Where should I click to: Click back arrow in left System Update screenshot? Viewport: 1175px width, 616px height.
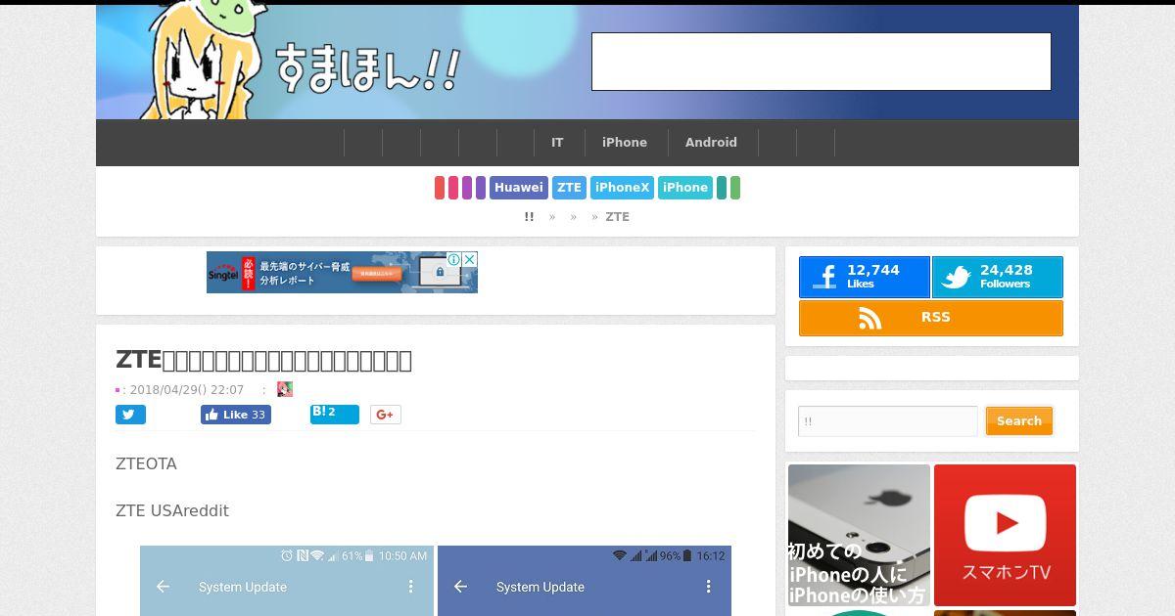click(164, 587)
